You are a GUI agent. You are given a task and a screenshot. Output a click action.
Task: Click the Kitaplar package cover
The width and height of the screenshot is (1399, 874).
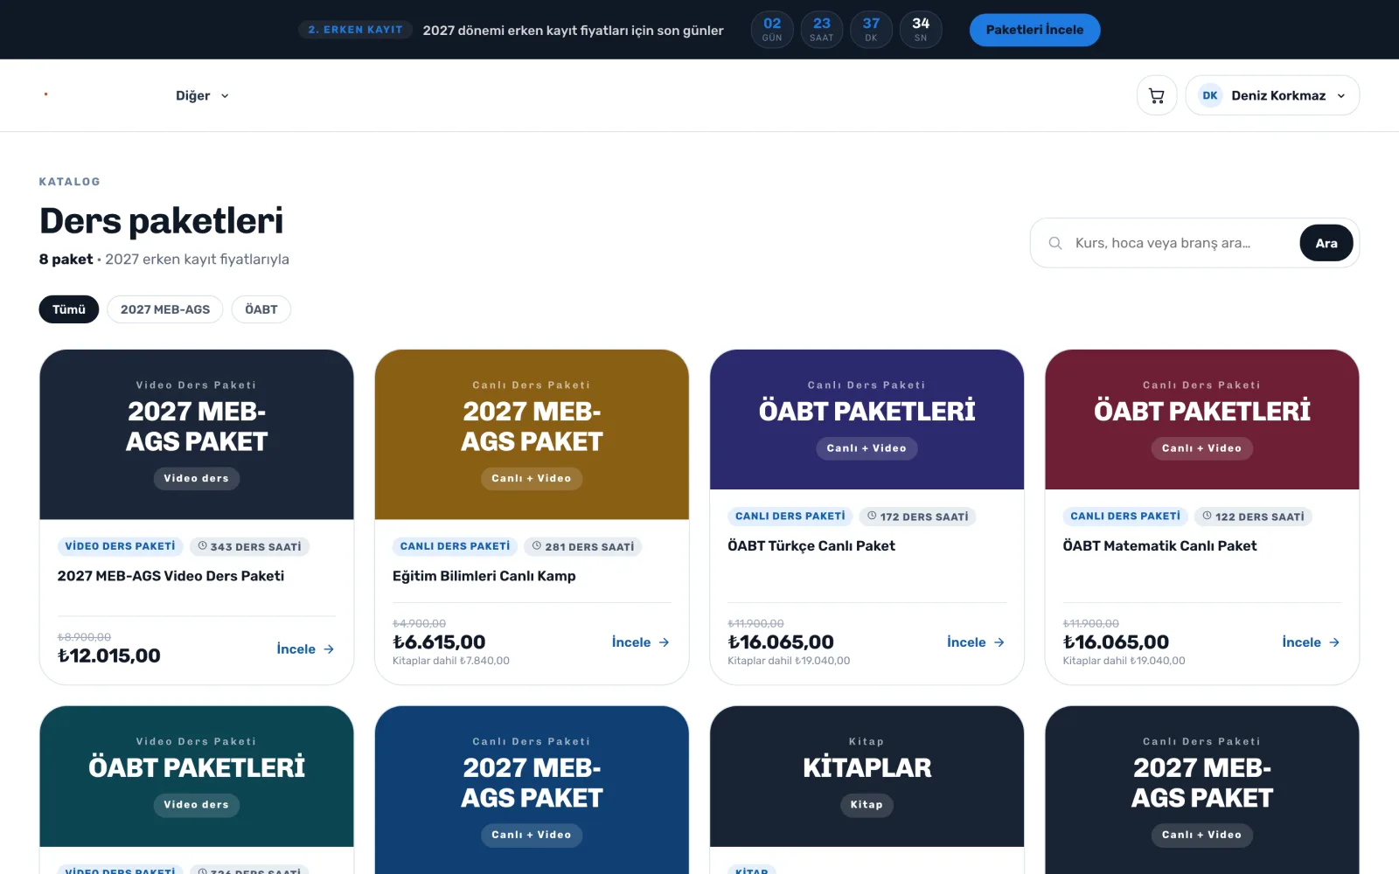[x=867, y=776]
